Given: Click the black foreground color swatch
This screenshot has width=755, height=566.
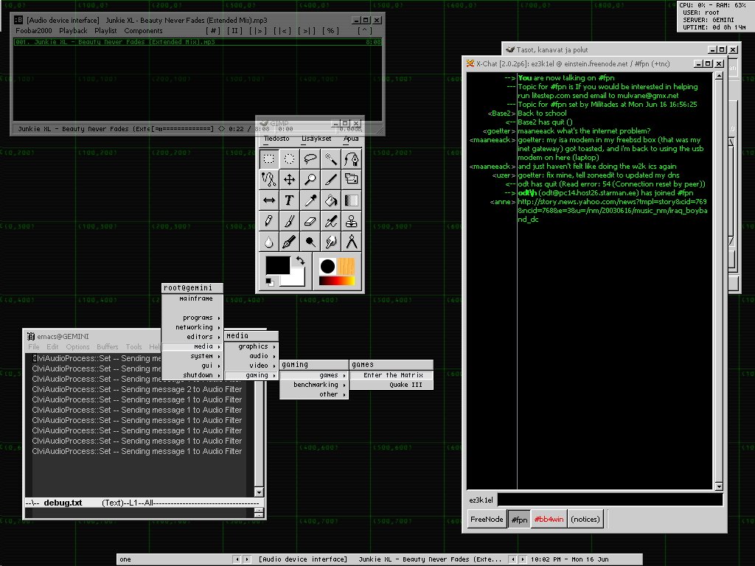Looking at the screenshot, I should point(278,265).
